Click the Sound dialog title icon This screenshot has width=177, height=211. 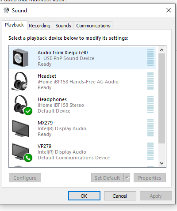pos(6,10)
